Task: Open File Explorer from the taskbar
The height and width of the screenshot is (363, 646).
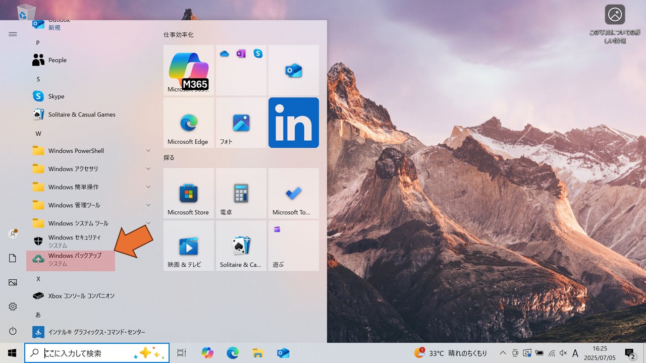Action: tap(258, 353)
